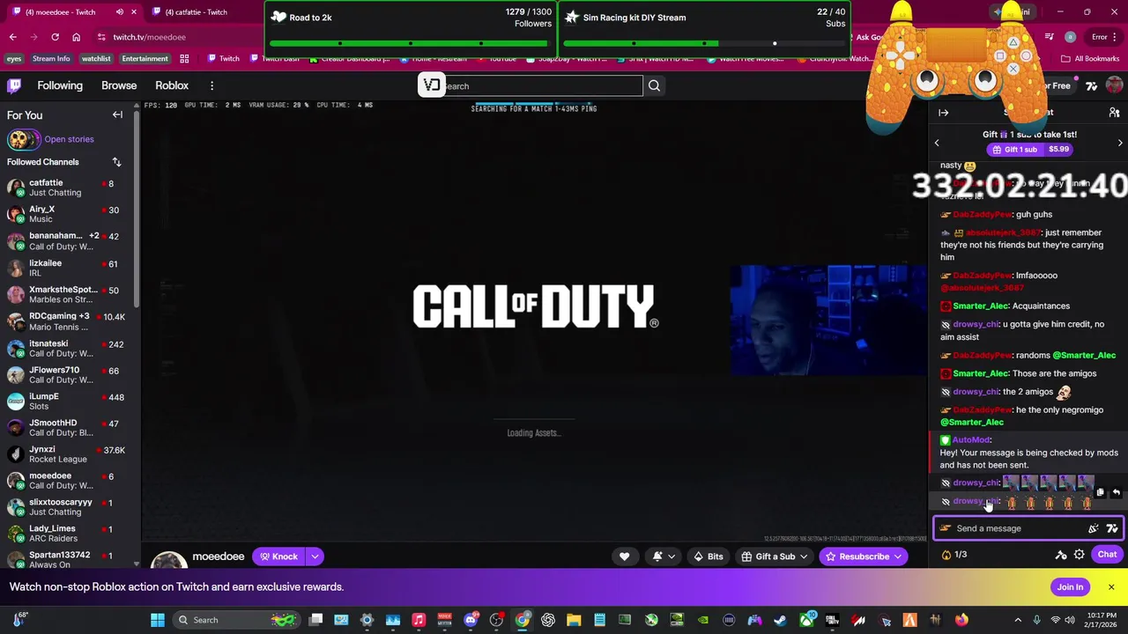
Task: Open the Bits menu
Action: pyautogui.click(x=708, y=557)
